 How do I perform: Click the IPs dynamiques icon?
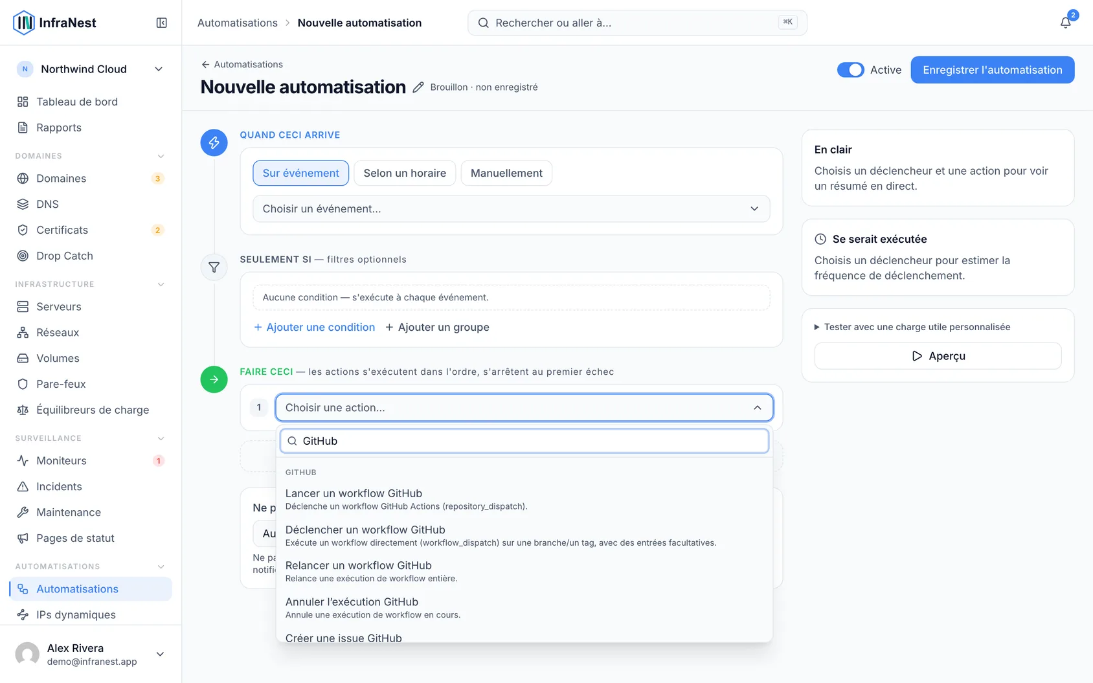click(x=23, y=614)
